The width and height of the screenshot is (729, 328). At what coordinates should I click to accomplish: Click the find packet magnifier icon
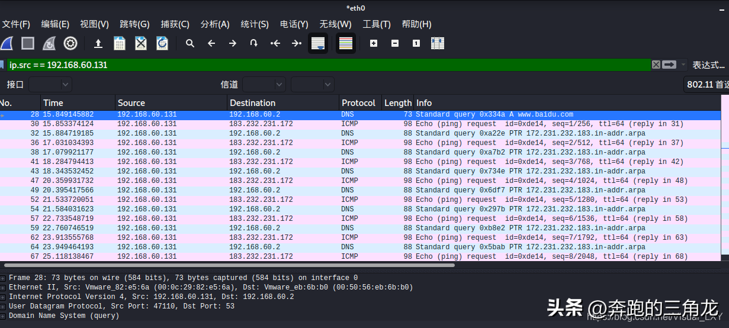click(x=190, y=43)
